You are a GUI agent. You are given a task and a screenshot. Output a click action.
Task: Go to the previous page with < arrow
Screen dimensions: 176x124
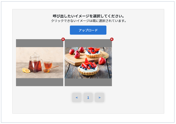77,98
